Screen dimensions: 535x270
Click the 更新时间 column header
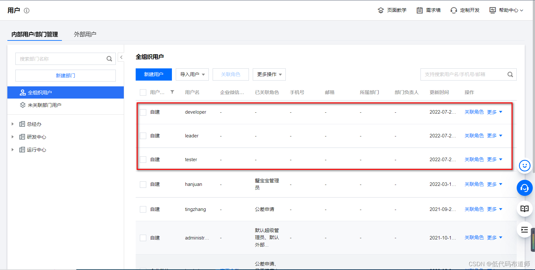pos(439,92)
